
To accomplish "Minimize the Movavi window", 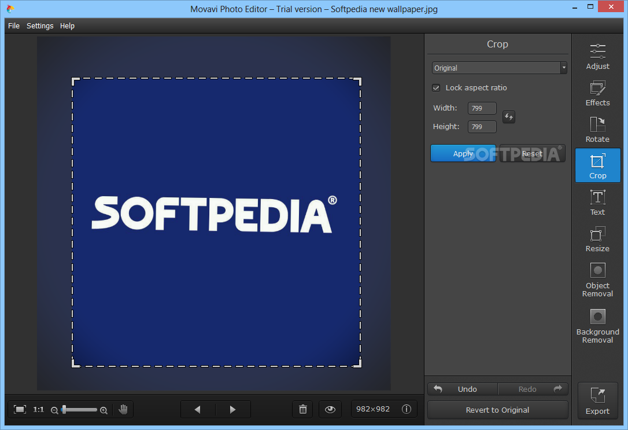I will pos(575,7).
